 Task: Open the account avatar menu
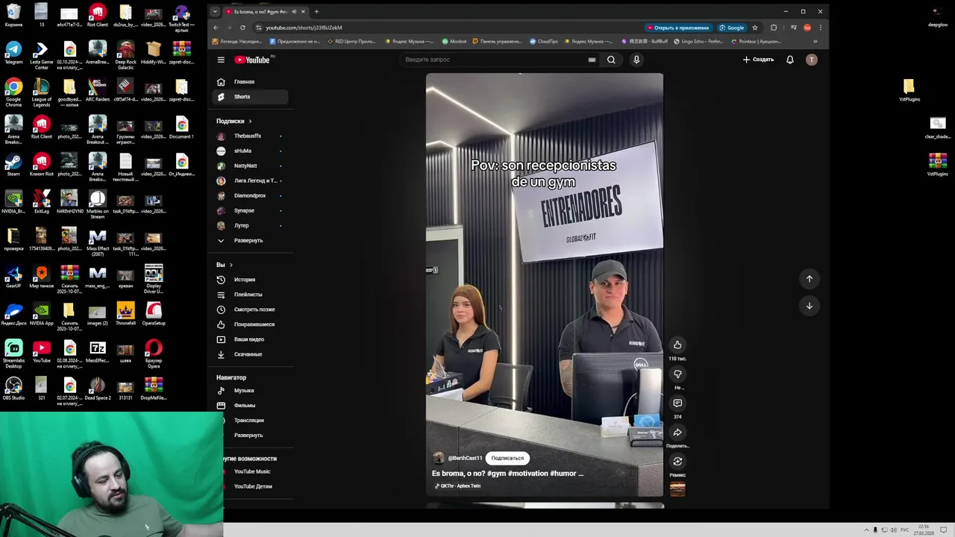click(812, 60)
